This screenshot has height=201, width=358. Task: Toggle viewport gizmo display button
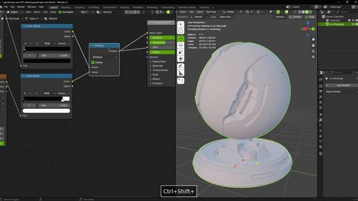pyautogui.click(x=278, y=12)
